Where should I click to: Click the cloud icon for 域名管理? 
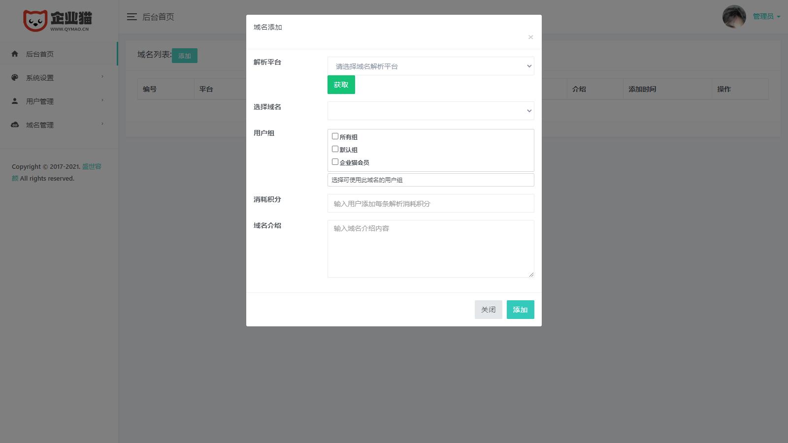point(15,125)
